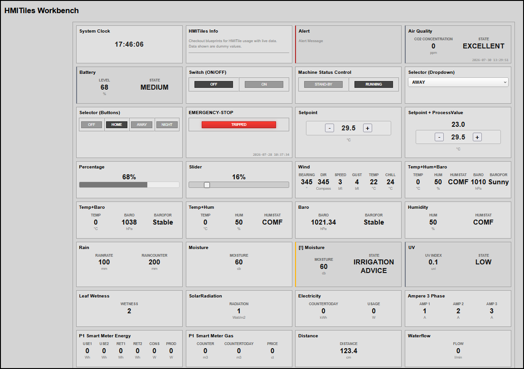Click the UV INDEX value 0.1
The width and height of the screenshot is (524, 369).
click(433, 262)
